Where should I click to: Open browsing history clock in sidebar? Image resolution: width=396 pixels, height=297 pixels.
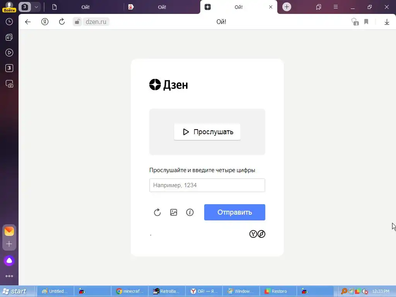coord(9,22)
